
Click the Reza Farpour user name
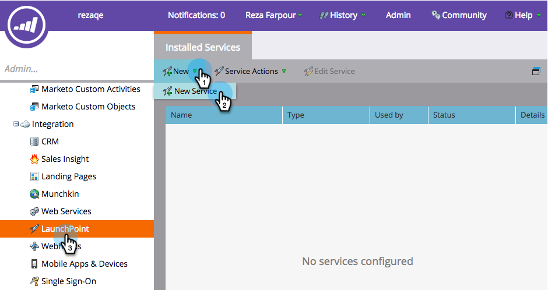coord(271,15)
